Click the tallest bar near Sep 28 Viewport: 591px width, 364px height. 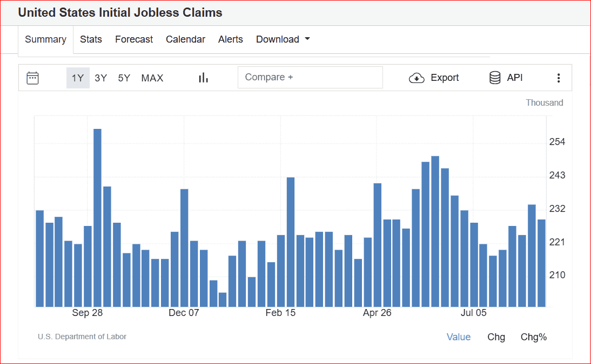(x=97, y=216)
